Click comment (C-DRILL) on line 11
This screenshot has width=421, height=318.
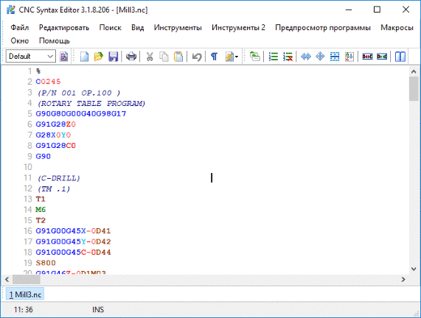pos(58,178)
